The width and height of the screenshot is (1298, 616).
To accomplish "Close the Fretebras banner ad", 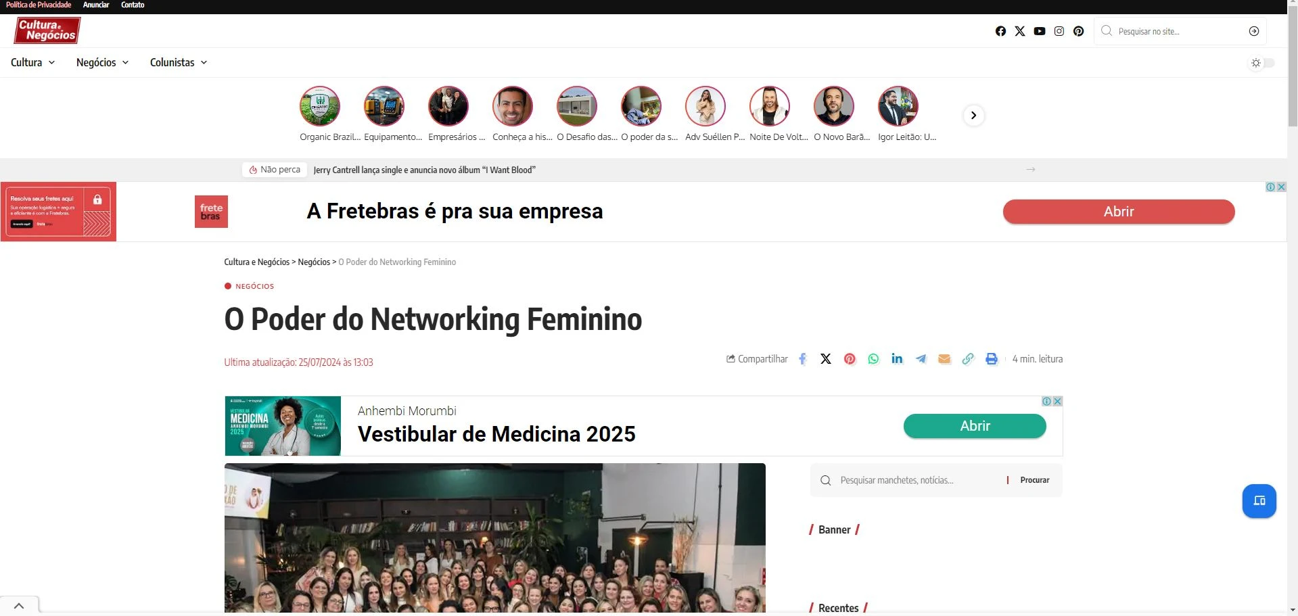I will 1281,187.
